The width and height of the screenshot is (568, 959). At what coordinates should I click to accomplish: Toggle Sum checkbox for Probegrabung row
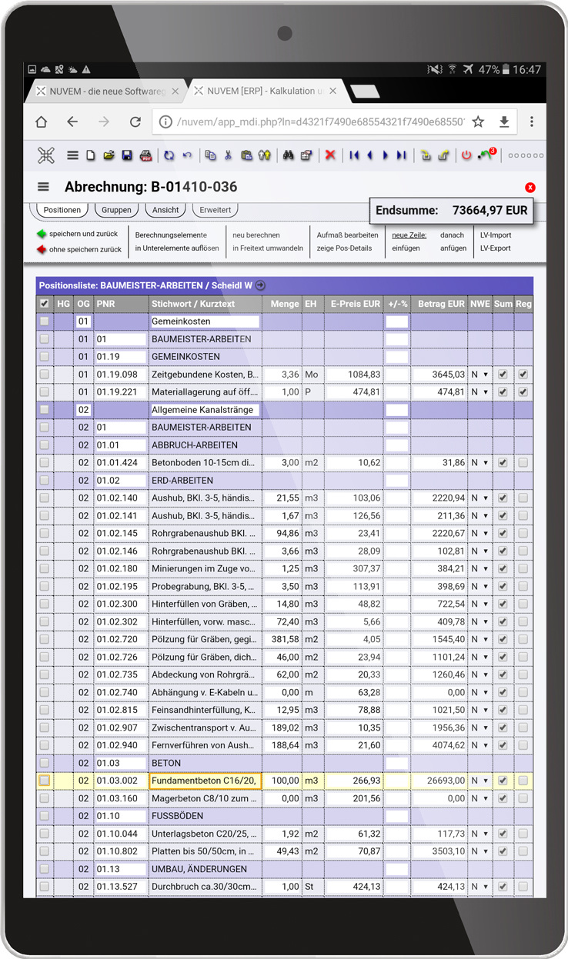tap(503, 587)
